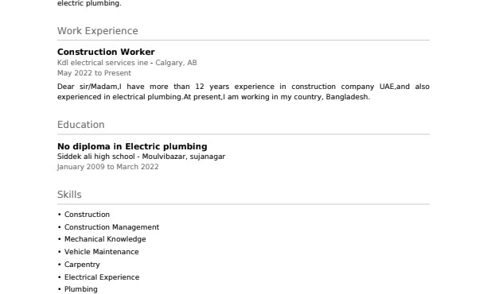This screenshot has width=487, height=294.
Task: Select the Vehicle Maintenance skill item
Action: (x=102, y=252)
